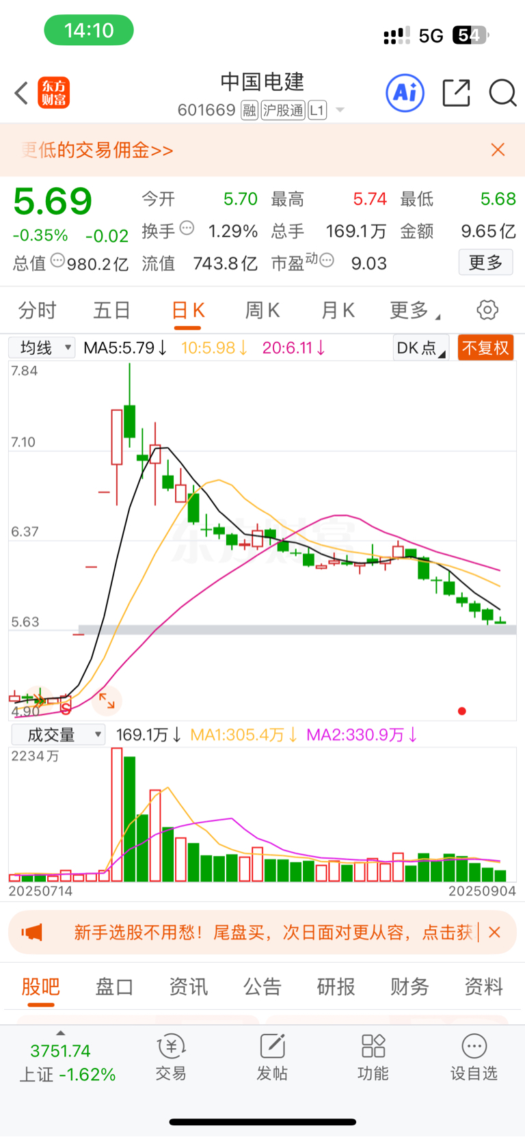Screen dimensions: 525x1137
Task: Tap the megaphone announcement icon
Action: (x=32, y=933)
